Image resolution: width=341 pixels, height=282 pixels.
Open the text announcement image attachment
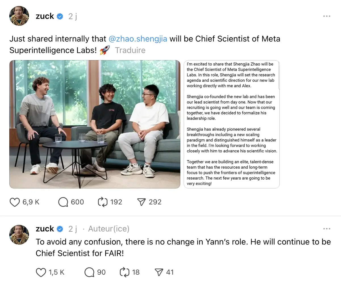pyautogui.click(x=232, y=124)
